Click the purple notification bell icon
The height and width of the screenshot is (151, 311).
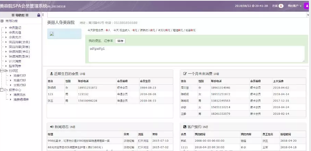coord(307,6)
